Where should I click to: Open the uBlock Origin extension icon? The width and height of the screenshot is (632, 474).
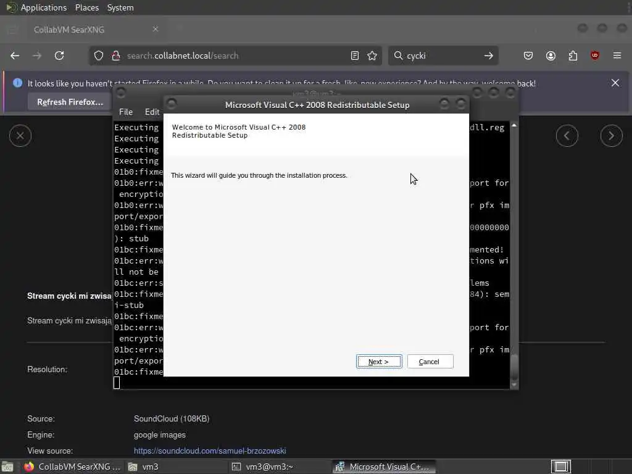595,56
